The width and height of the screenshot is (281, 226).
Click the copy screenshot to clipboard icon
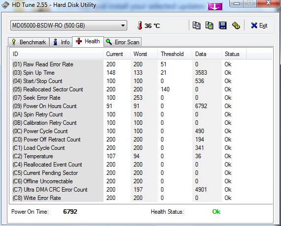pyautogui.click(x=210, y=26)
